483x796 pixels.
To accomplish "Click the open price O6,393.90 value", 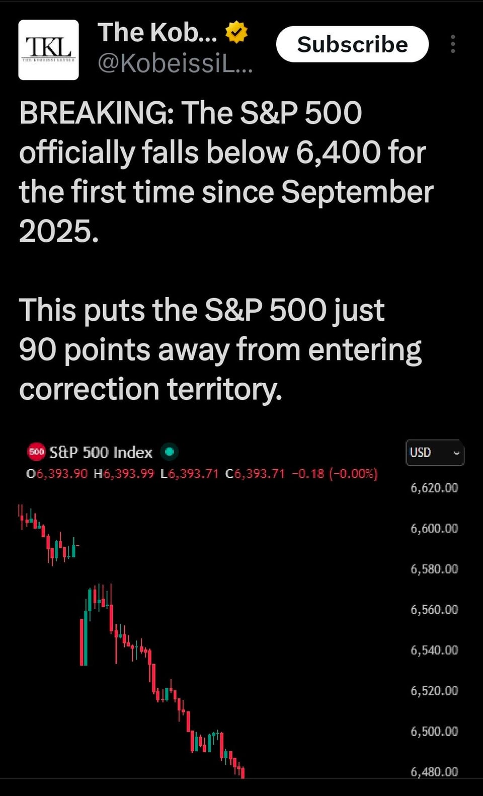I will pos(57,474).
